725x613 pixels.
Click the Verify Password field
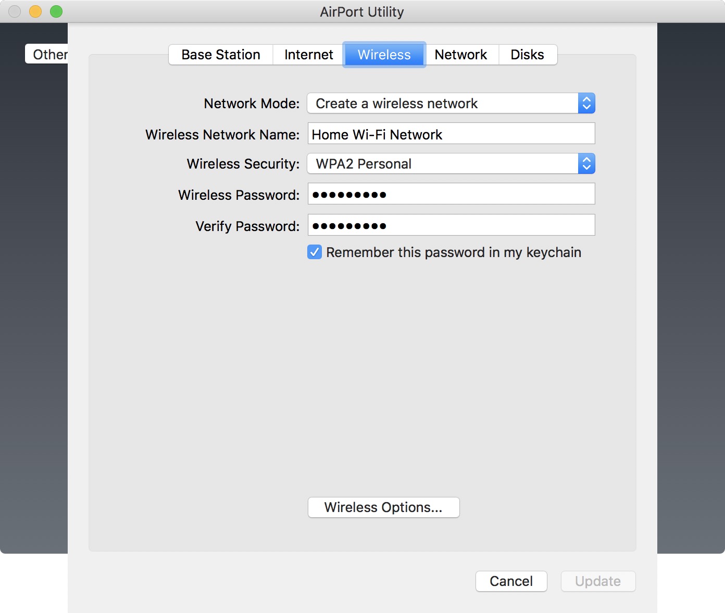[x=451, y=225]
